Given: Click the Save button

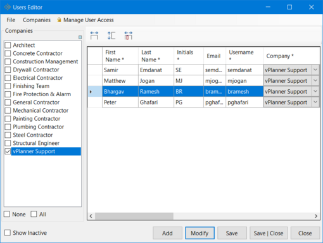Looking at the screenshot, I should (232, 233).
